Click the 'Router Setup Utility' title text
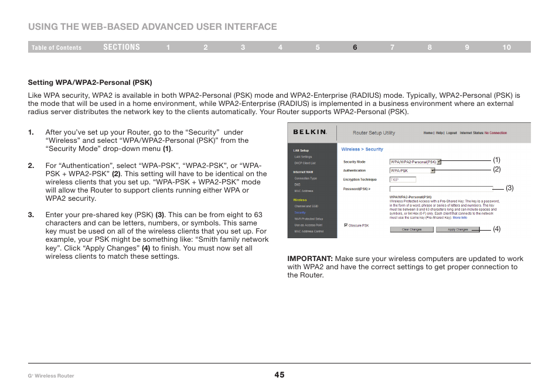 click(x=374, y=133)
